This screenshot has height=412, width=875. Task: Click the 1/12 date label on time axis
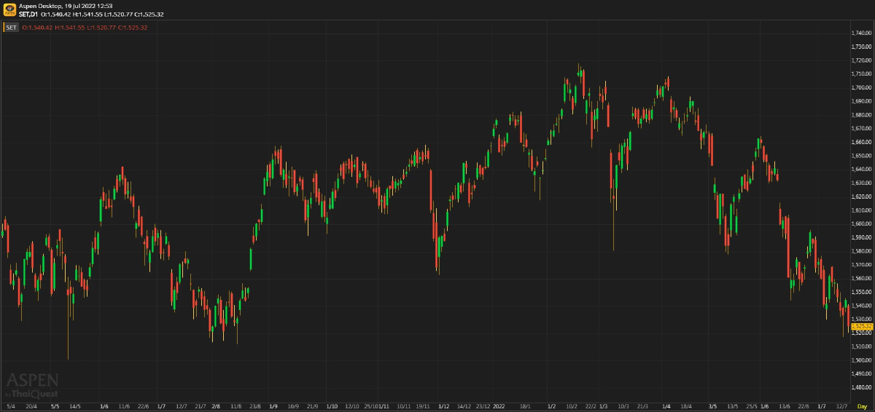pos(443,405)
